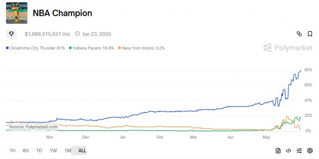The width and height of the screenshot is (319, 159).
Task: Click the trophy category icon
Action: tap(11, 34)
